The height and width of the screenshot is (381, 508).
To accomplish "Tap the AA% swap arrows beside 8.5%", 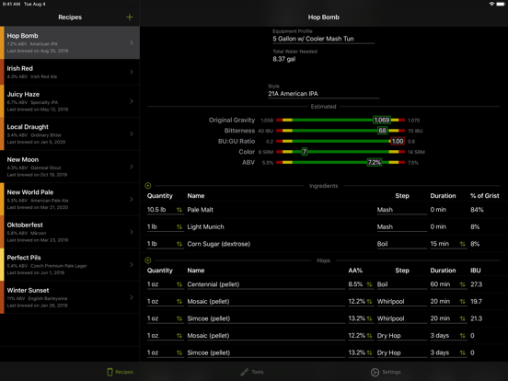I will click(x=369, y=284).
